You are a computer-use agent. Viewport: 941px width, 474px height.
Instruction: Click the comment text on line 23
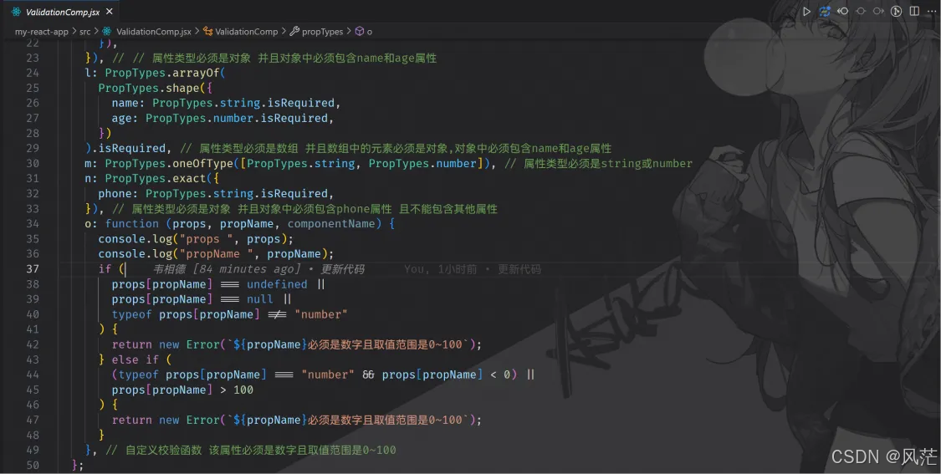point(274,59)
